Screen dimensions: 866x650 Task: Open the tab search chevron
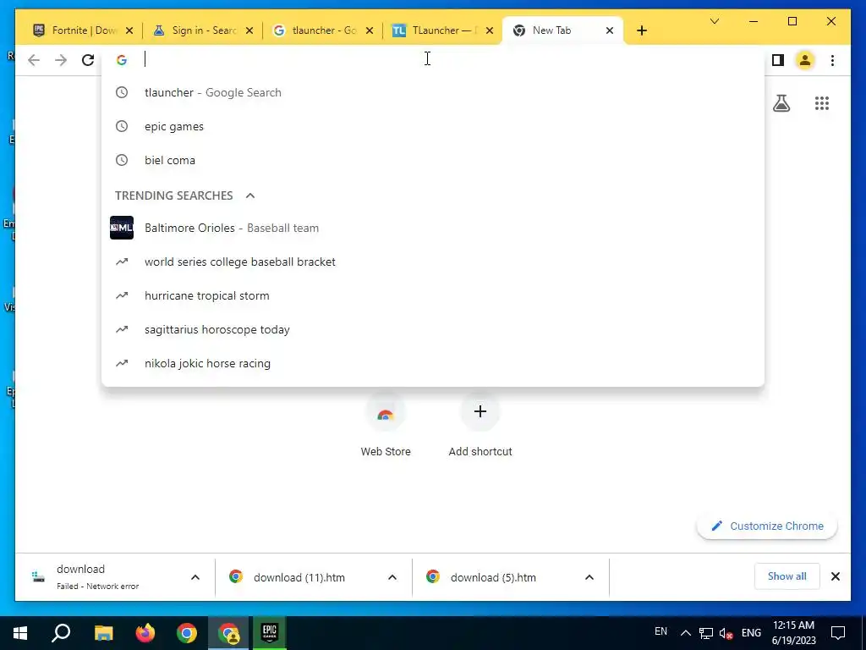click(x=714, y=21)
